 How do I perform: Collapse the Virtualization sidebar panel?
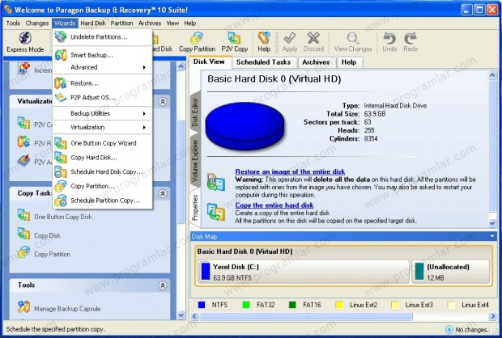tap(163, 101)
